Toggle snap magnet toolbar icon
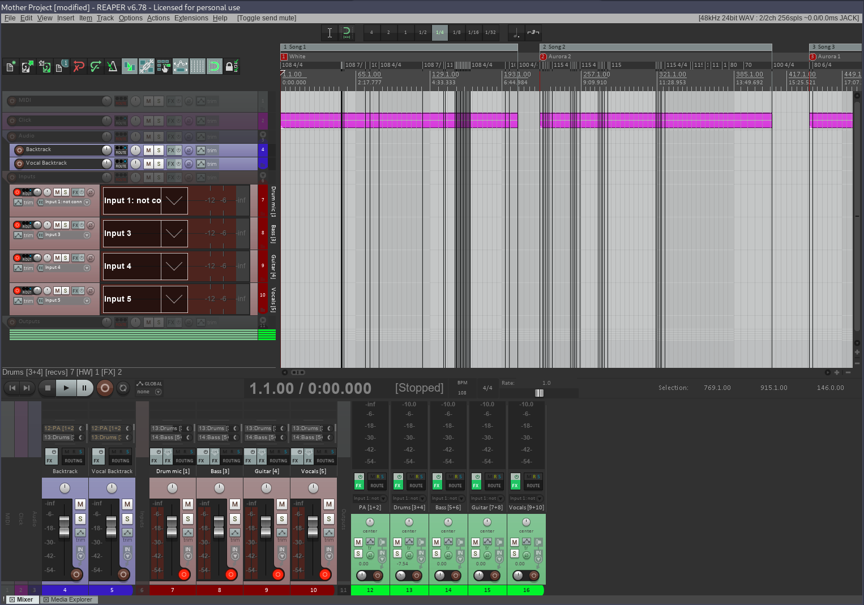Viewport: 864px width, 605px height. tap(214, 67)
